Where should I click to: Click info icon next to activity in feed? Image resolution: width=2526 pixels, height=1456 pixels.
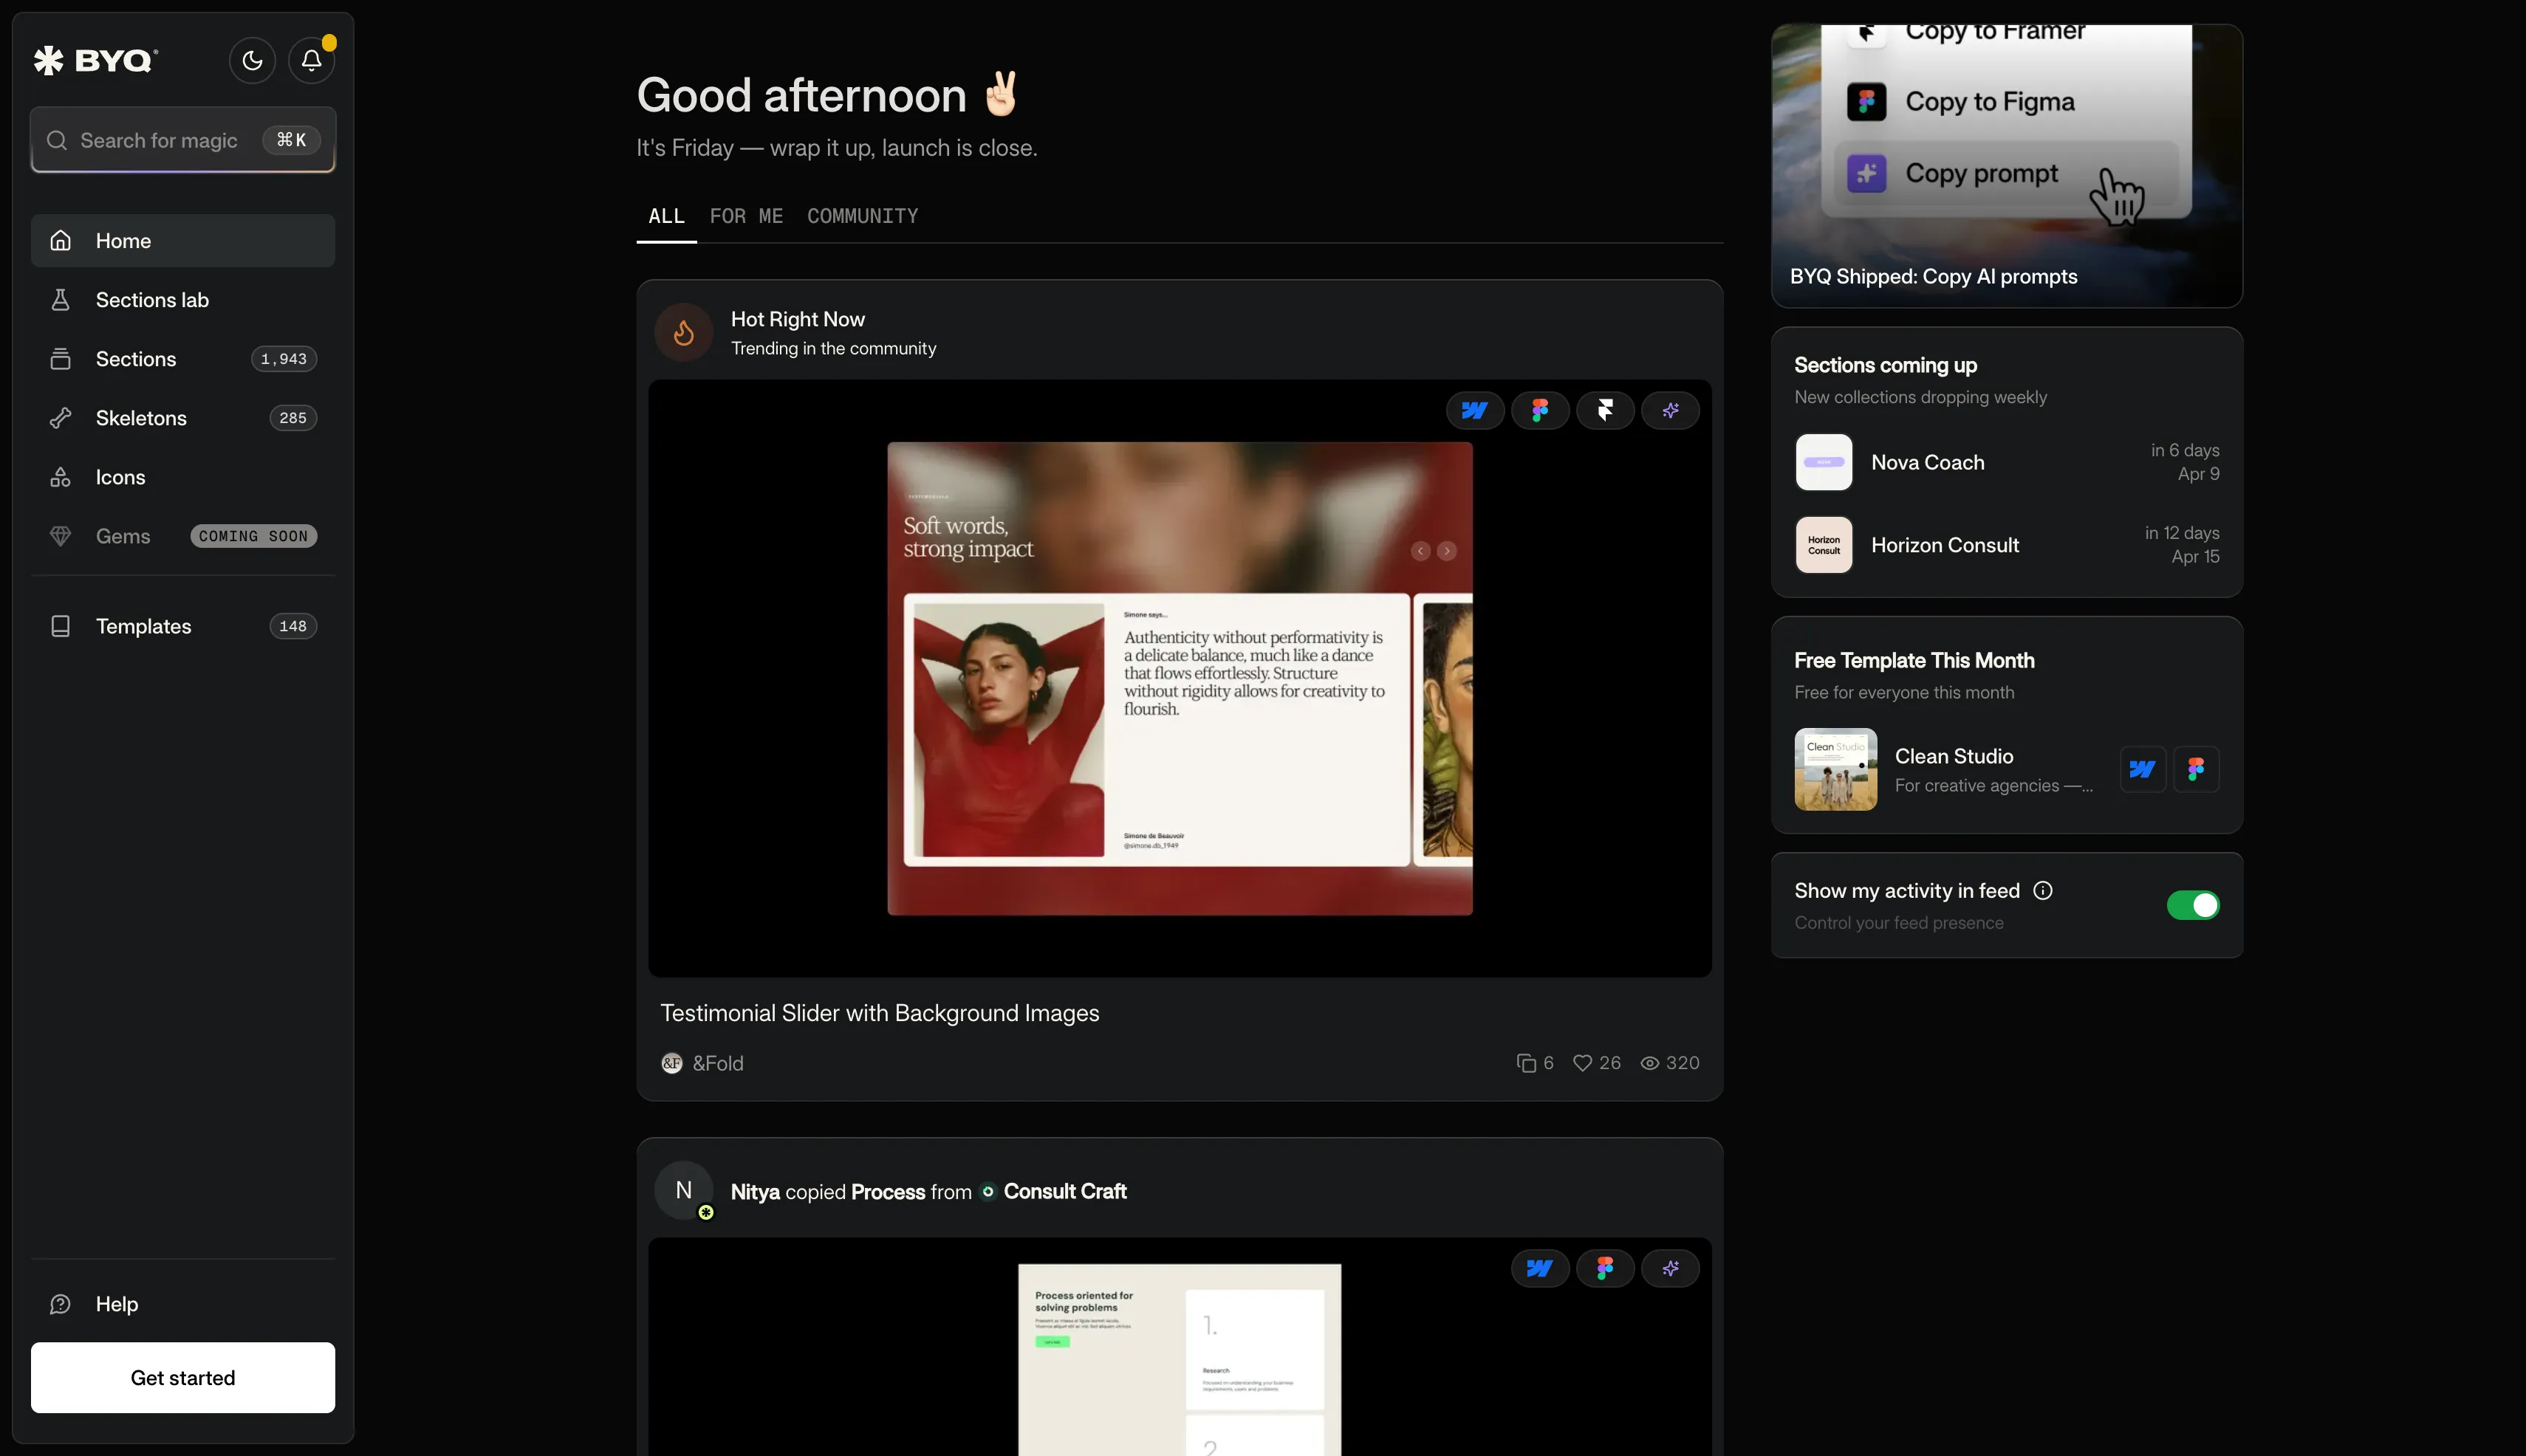(x=2043, y=890)
